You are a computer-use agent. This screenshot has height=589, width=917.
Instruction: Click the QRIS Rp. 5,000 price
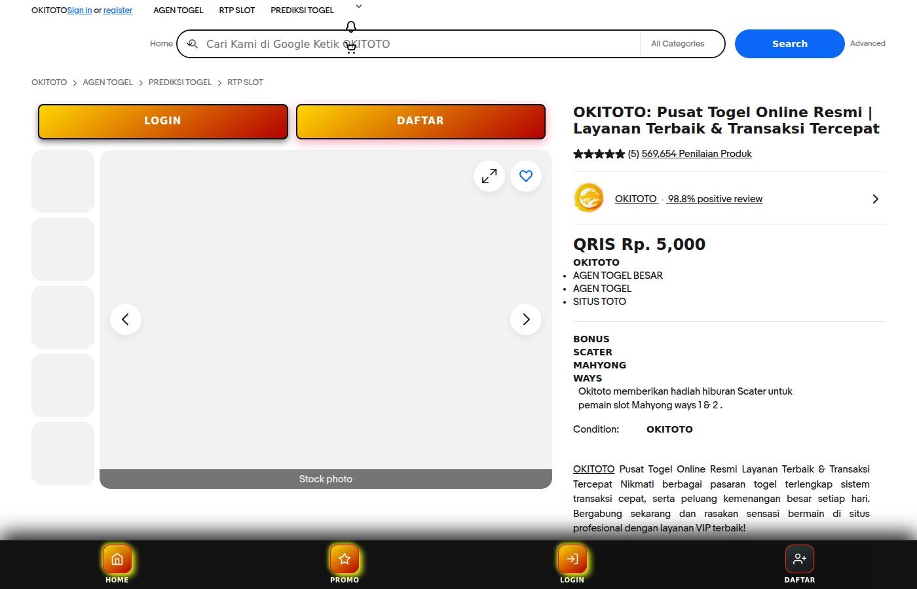[x=639, y=245]
